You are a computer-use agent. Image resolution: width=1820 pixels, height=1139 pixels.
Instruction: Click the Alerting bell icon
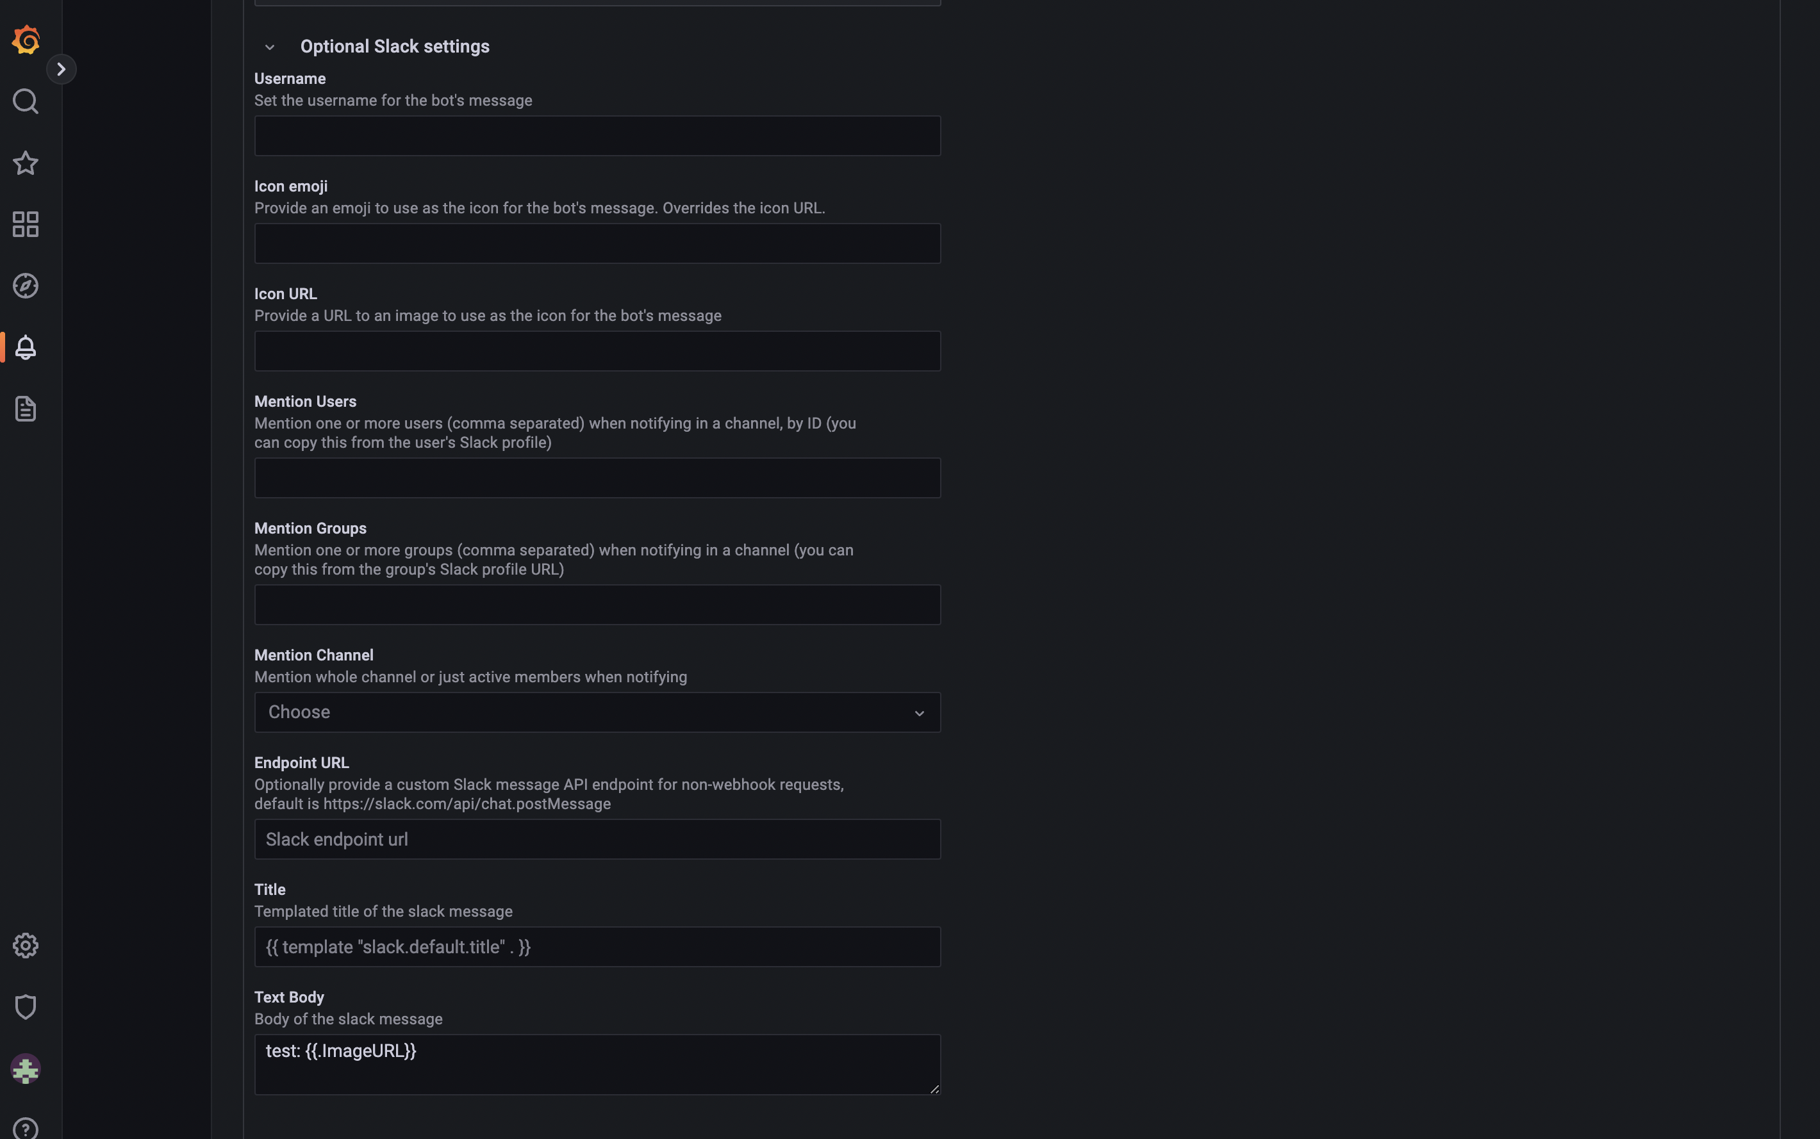(x=26, y=347)
